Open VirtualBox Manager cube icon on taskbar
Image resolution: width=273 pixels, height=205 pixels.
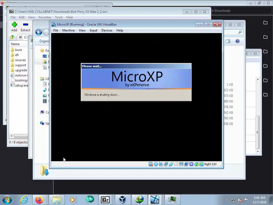(122, 200)
